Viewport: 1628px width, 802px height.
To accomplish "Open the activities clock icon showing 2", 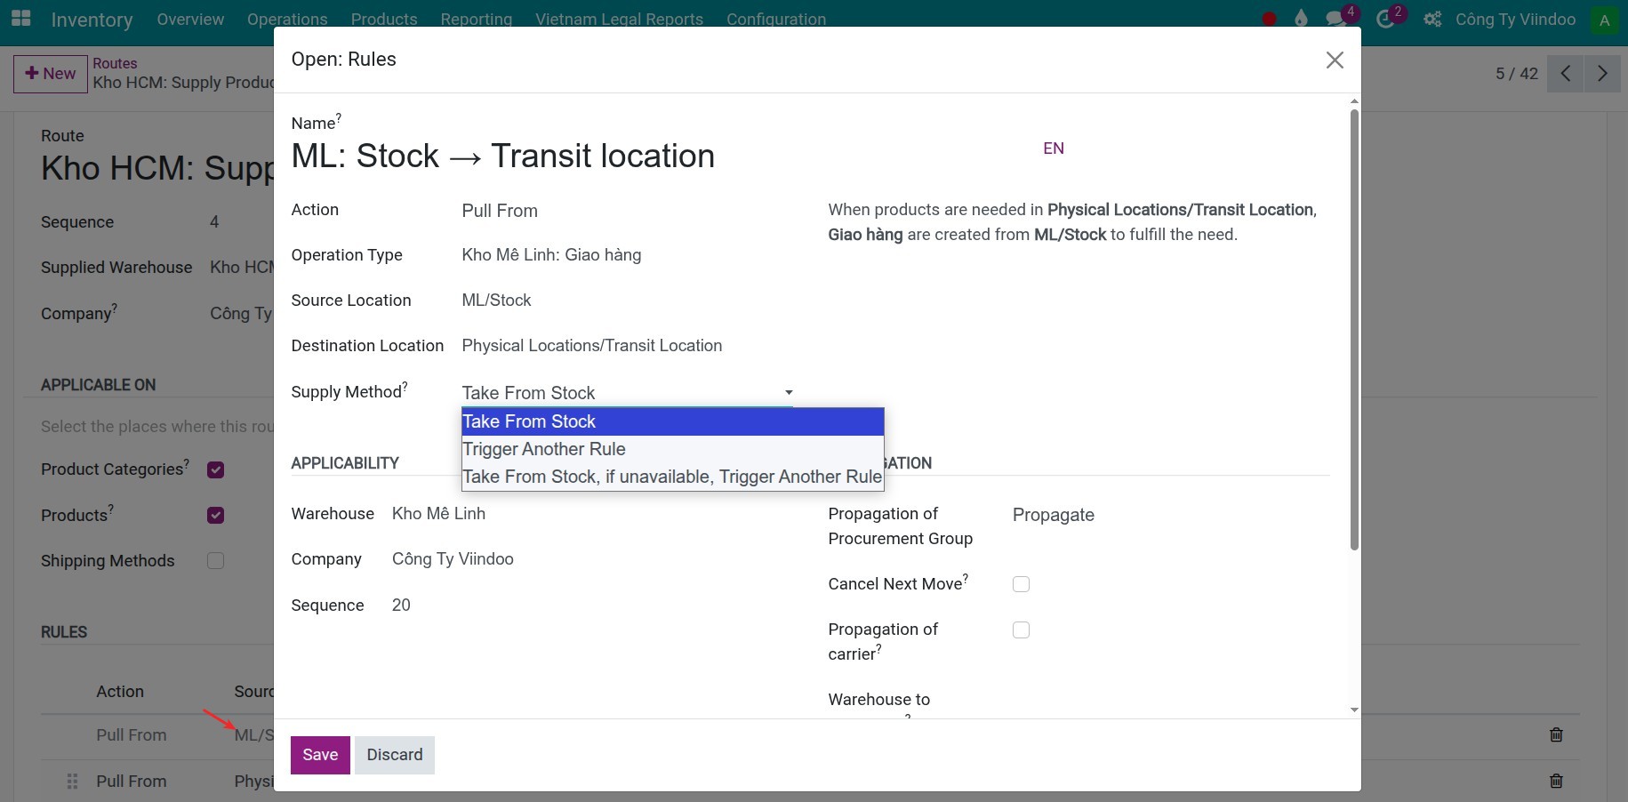I will click(x=1386, y=19).
